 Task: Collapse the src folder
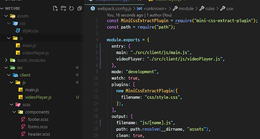[x=6, y=68]
